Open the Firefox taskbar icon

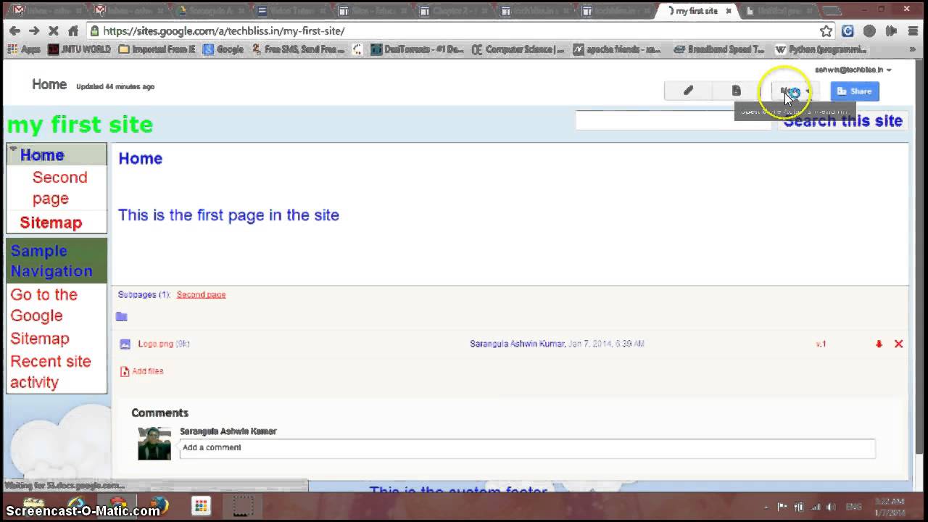coord(158,505)
